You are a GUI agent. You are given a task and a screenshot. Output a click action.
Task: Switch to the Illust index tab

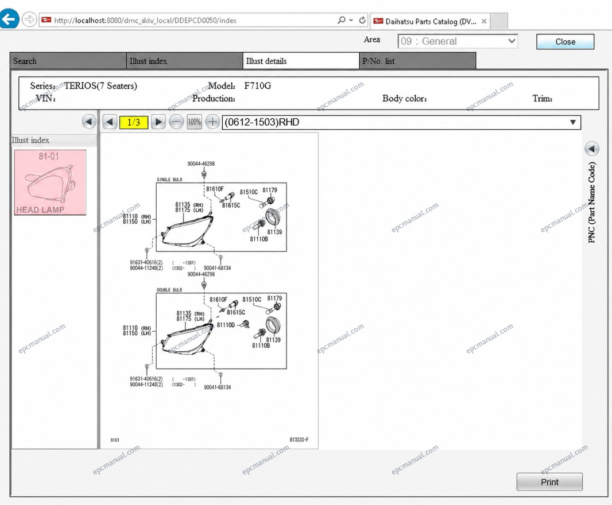click(x=184, y=61)
